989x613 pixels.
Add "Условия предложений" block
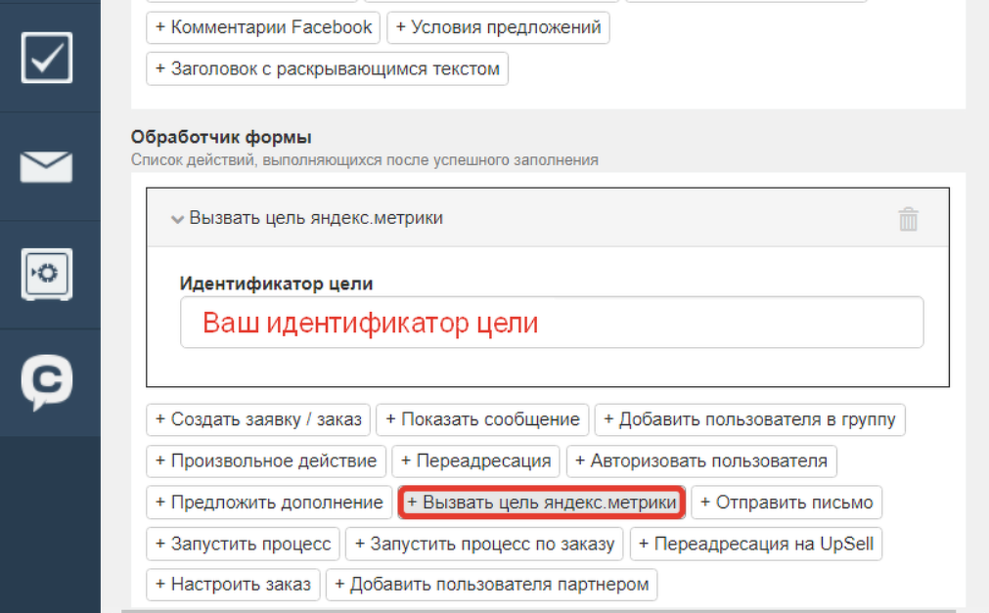tap(498, 27)
